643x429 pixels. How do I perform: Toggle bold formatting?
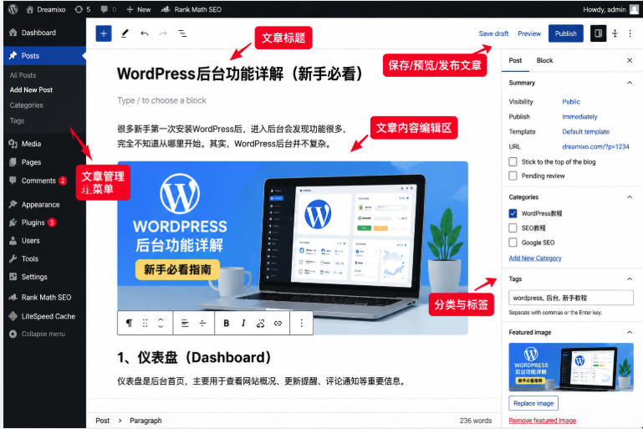[227, 323]
